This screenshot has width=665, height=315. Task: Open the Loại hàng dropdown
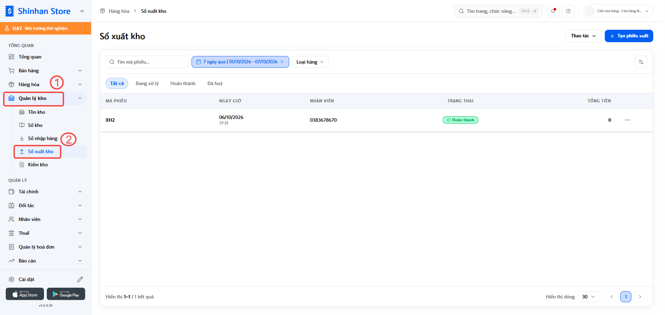[x=310, y=62]
